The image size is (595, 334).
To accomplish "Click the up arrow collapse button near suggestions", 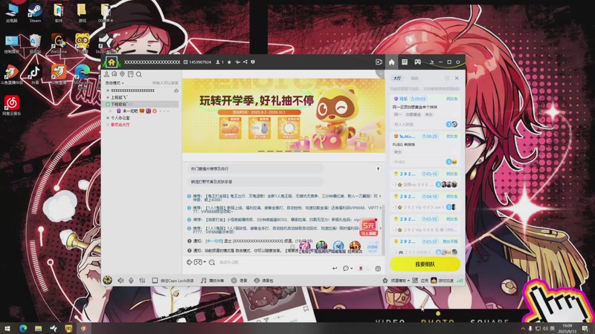I will coord(378,169).
